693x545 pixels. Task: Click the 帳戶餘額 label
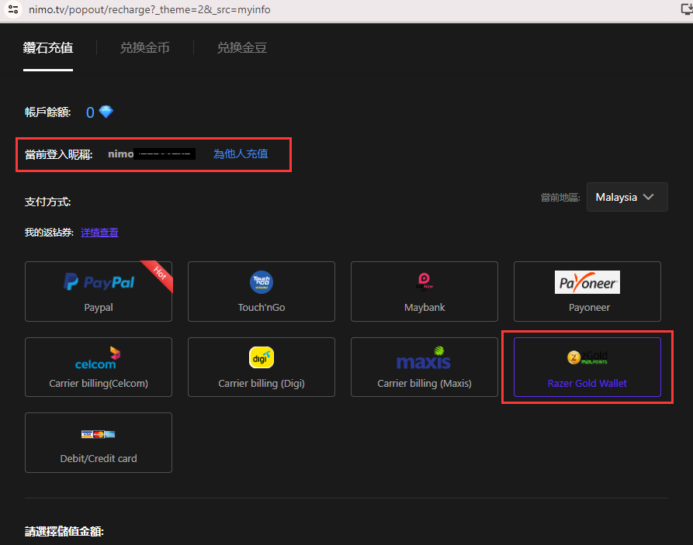(48, 112)
